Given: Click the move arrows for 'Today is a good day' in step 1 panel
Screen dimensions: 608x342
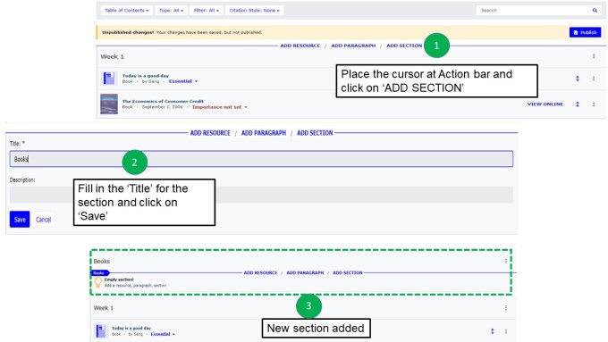Looking at the screenshot, I should click(x=578, y=79).
